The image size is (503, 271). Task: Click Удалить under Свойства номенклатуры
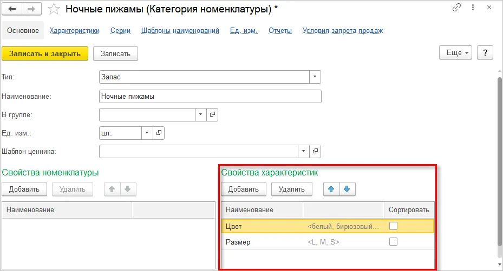click(73, 189)
